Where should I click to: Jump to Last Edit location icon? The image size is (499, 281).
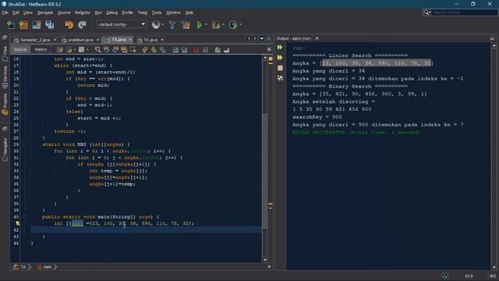60,50
